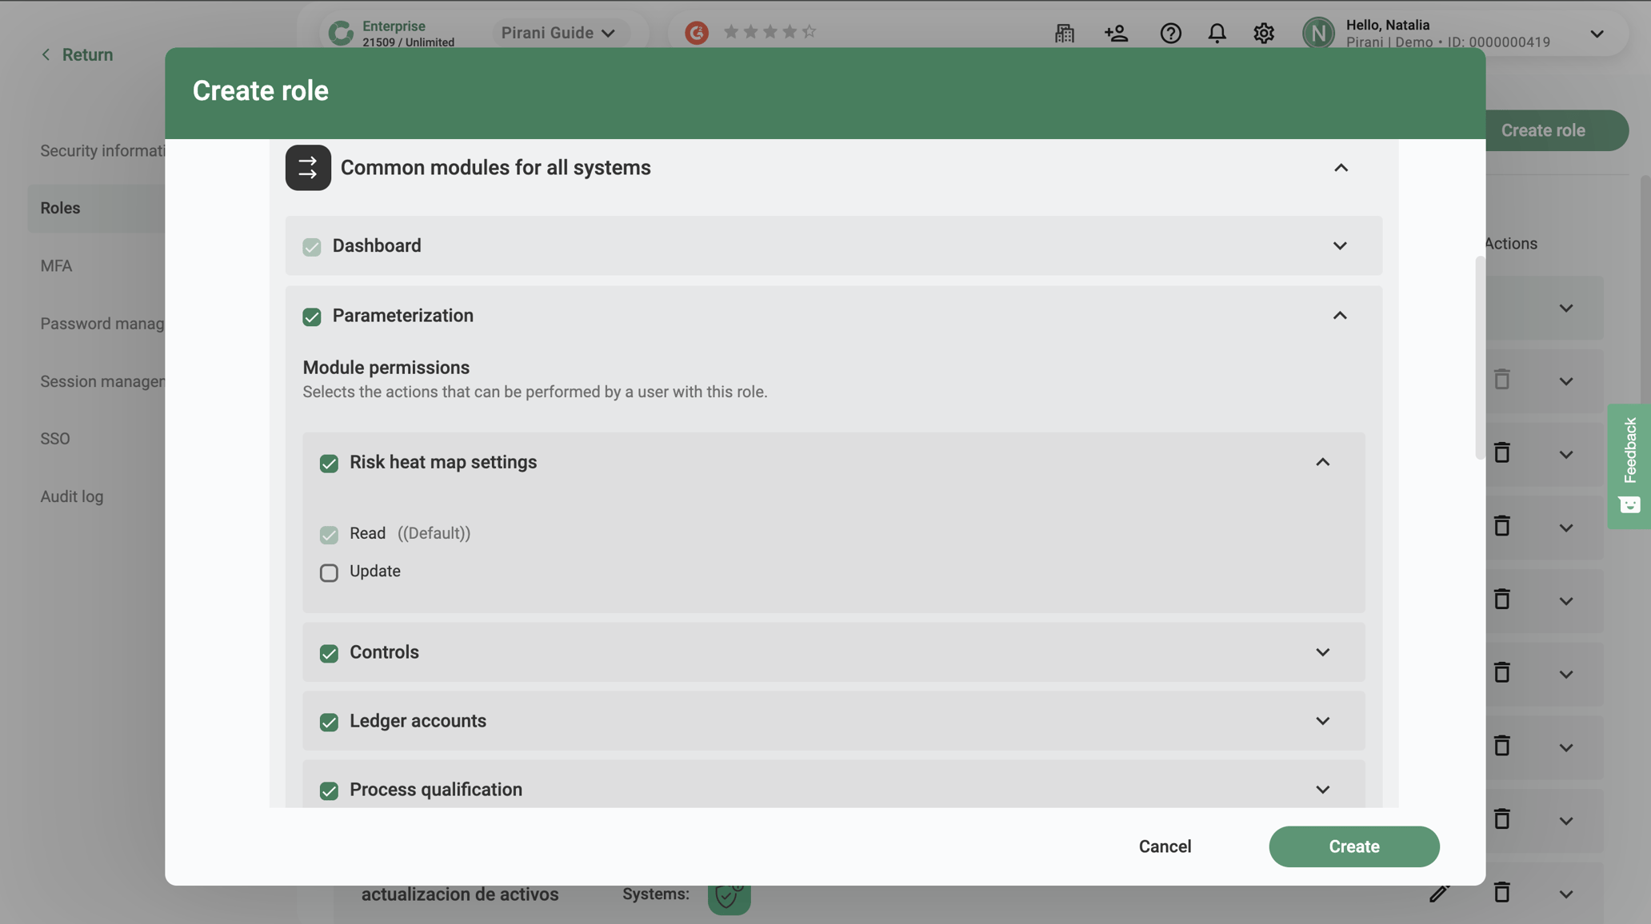Open the organization building icon in the top bar

click(1064, 33)
